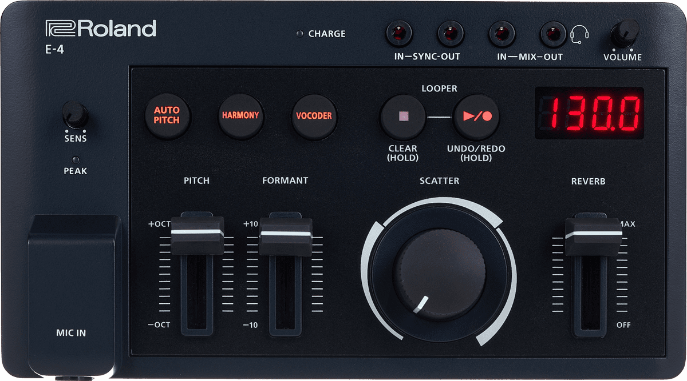Click the Mix Out headphone jack

[x=553, y=33]
